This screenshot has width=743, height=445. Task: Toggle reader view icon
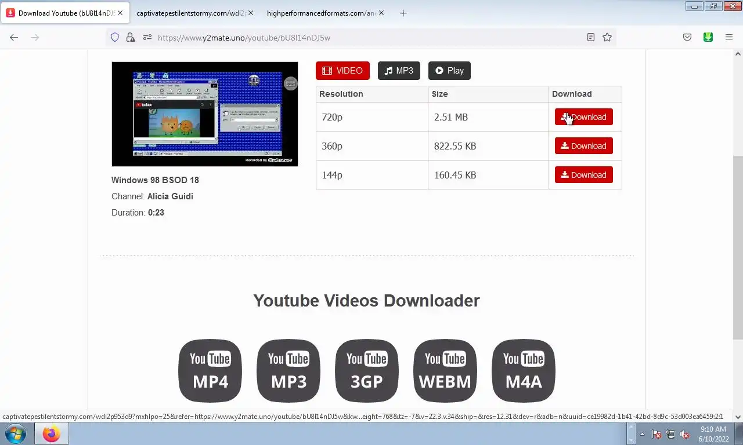(x=590, y=37)
